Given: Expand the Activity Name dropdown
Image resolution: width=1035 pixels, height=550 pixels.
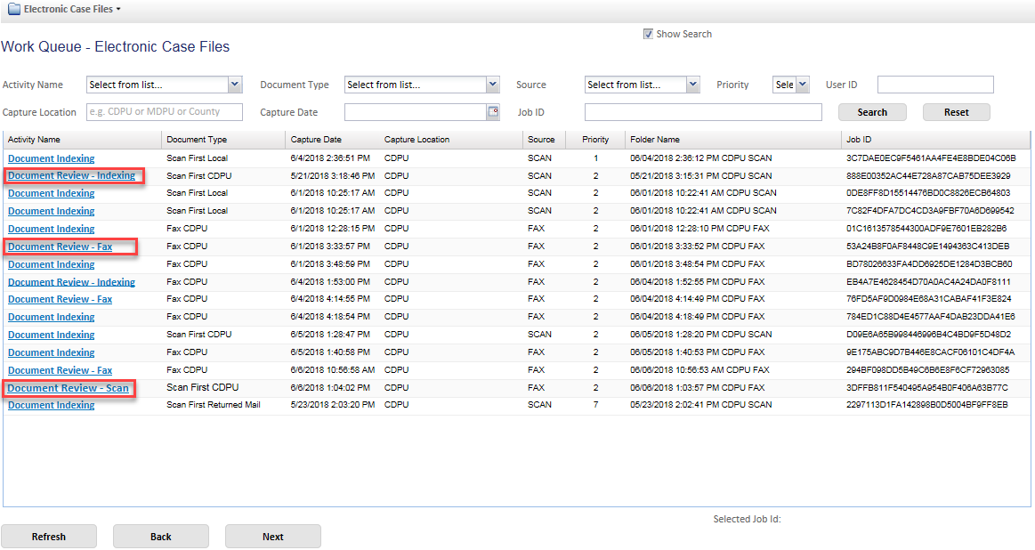Looking at the screenshot, I should 235,85.
